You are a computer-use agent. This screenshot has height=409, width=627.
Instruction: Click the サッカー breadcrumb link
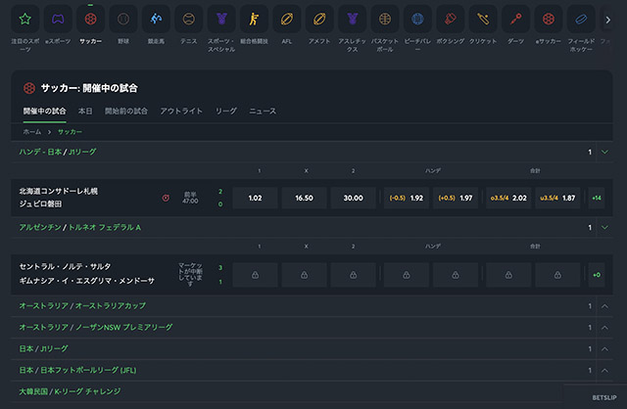(x=70, y=132)
